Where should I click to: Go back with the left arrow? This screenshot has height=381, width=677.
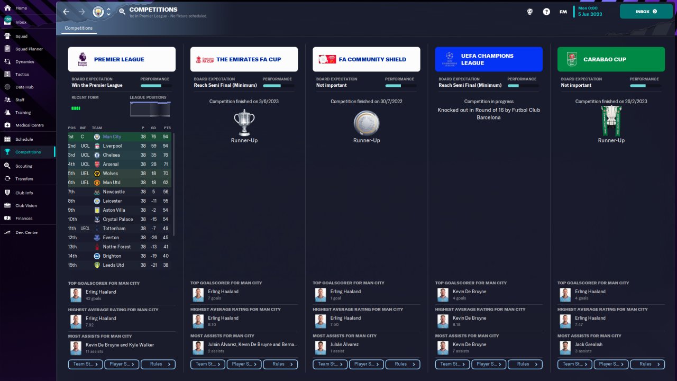click(x=66, y=12)
